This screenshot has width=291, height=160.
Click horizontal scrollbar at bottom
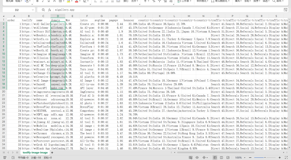(216, 152)
